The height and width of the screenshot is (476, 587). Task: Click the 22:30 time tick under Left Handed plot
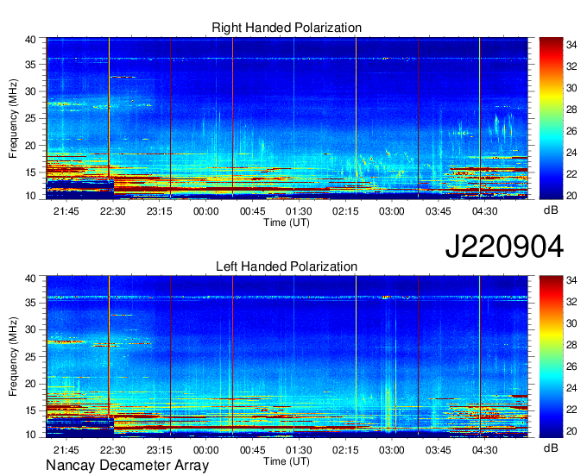pyautogui.click(x=113, y=450)
